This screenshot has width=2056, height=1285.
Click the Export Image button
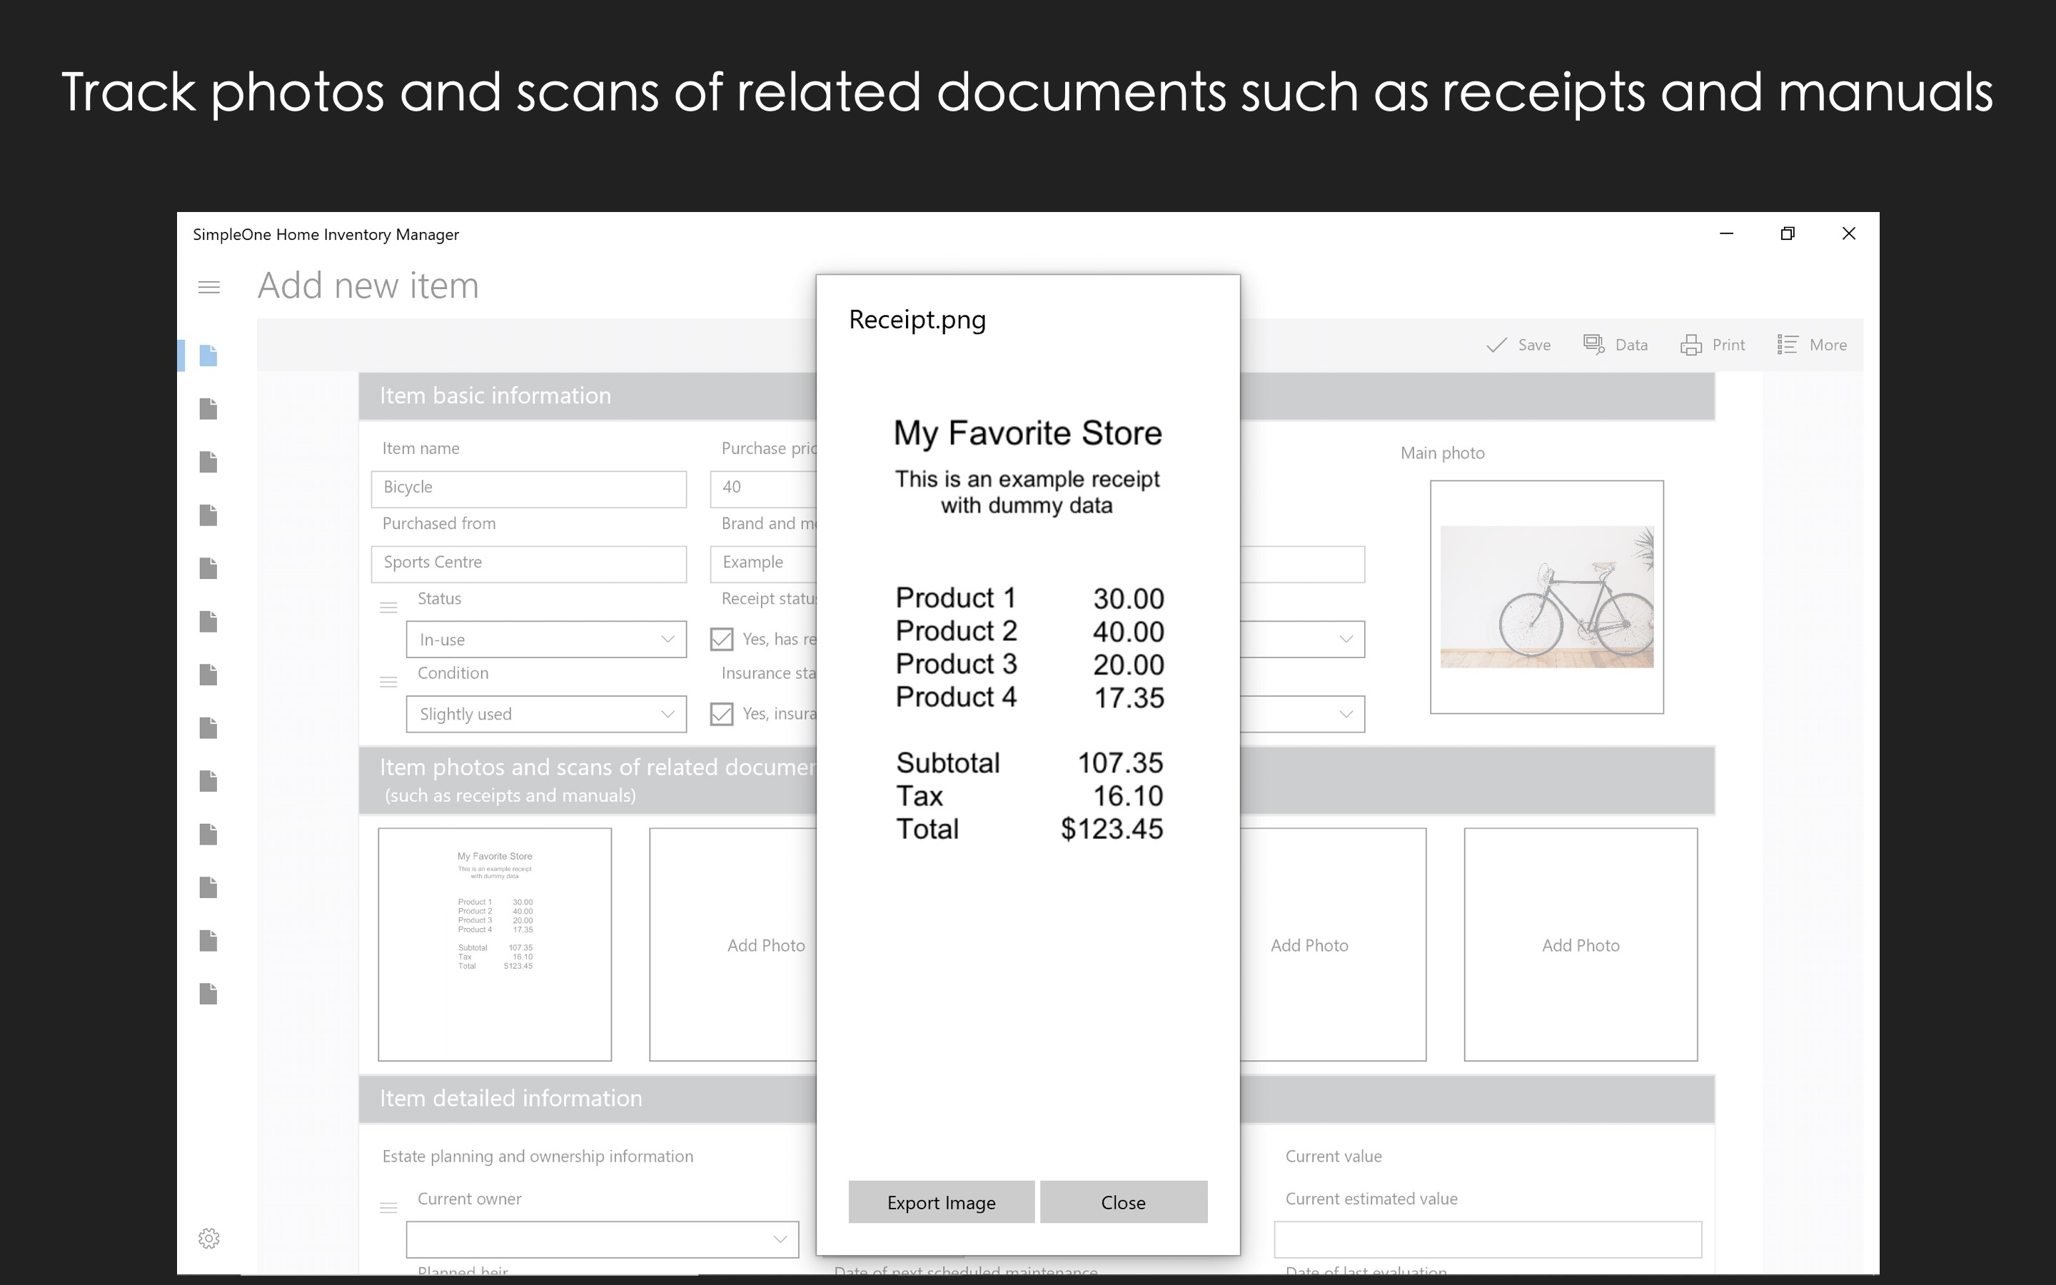point(940,1201)
